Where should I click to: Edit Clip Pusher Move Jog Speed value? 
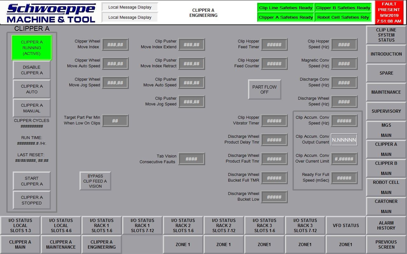(x=191, y=102)
